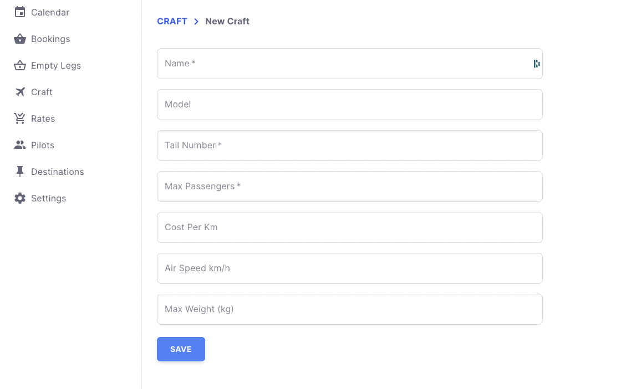Viewport: 636px width, 389px height.
Task: Open the Destinations section
Action: click(57, 172)
